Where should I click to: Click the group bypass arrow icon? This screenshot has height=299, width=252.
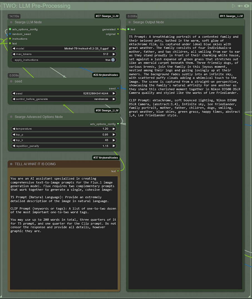(240, 6)
